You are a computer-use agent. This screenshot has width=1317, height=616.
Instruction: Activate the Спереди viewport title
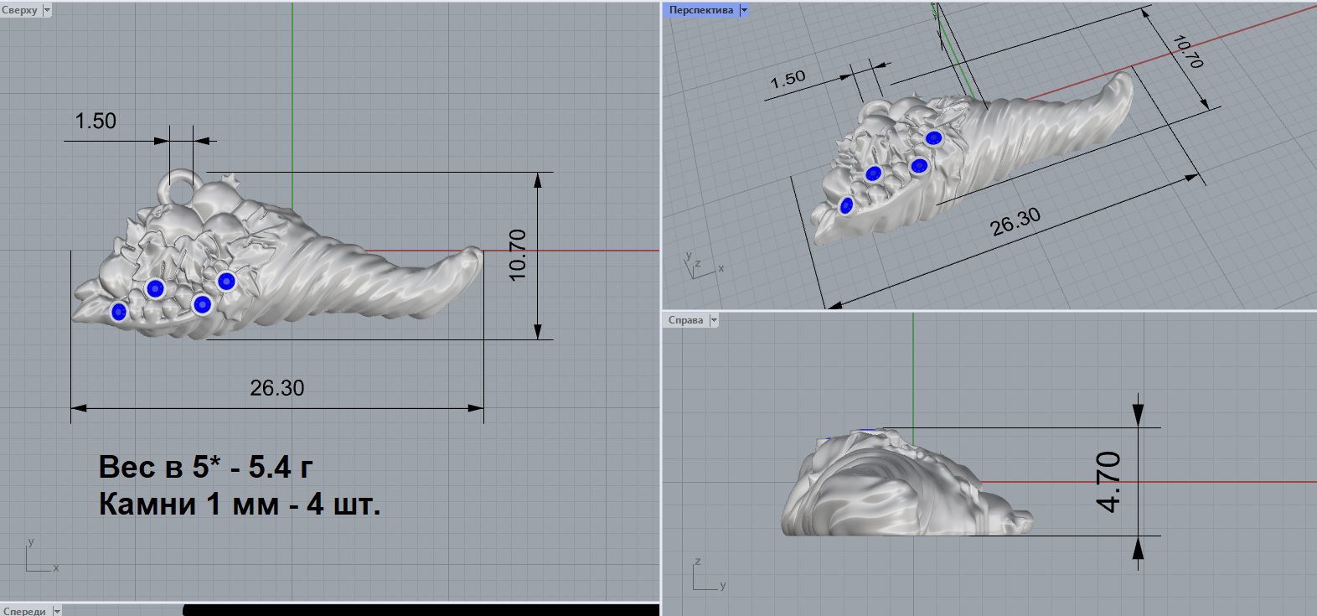[x=24, y=611]
